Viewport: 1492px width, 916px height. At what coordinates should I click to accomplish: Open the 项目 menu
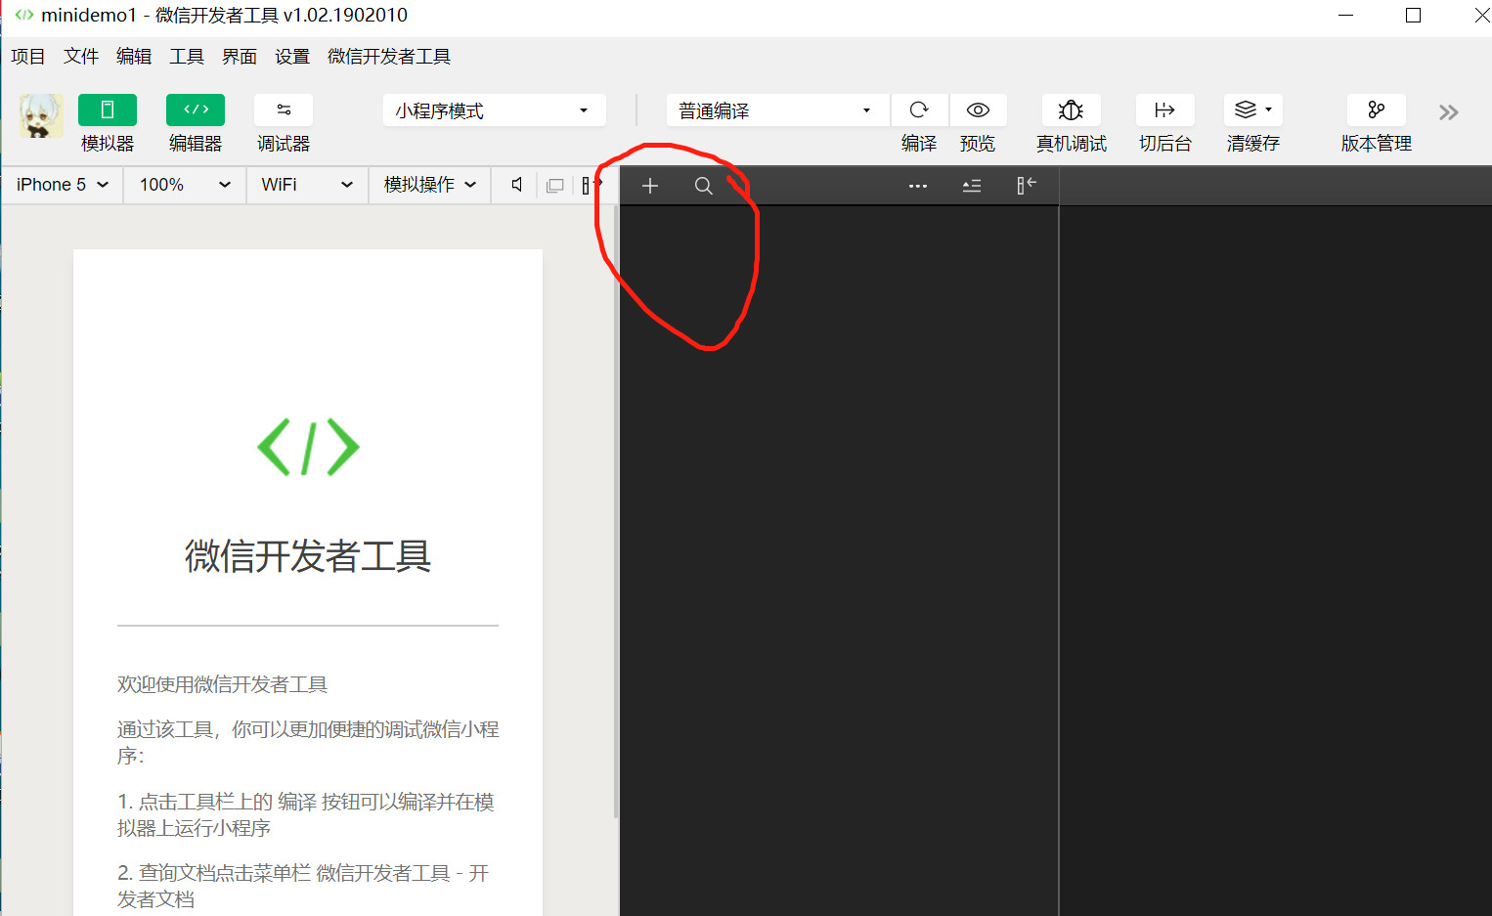pyautogui.click(x=28, y=57)
